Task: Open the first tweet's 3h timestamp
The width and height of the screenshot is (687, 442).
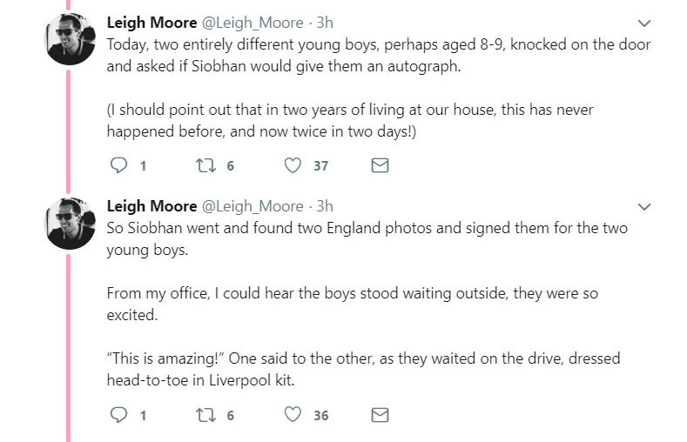Action: coord(325,23)
